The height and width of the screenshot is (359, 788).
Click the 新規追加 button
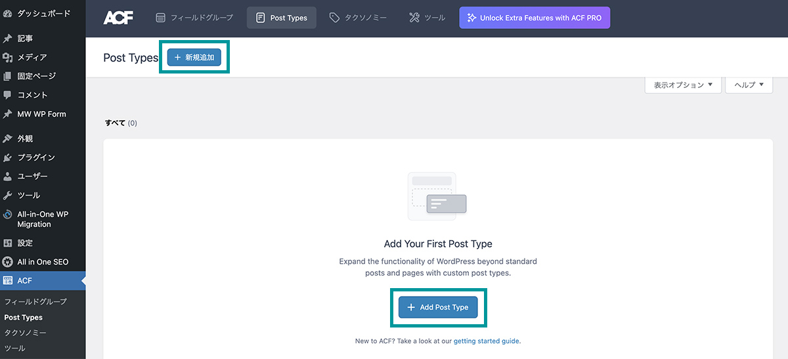[x=194, y=58]
